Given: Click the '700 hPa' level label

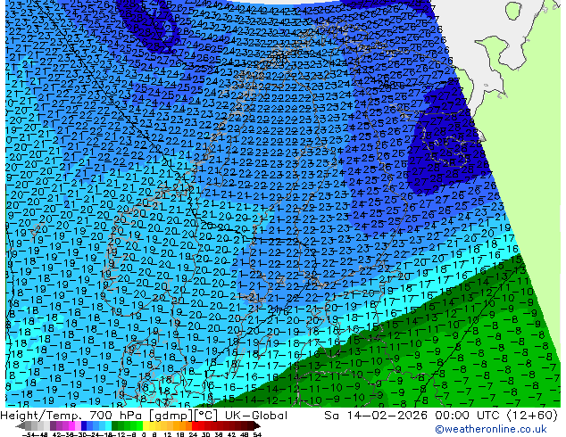Looking at the screenshot, I should [118, 416].
